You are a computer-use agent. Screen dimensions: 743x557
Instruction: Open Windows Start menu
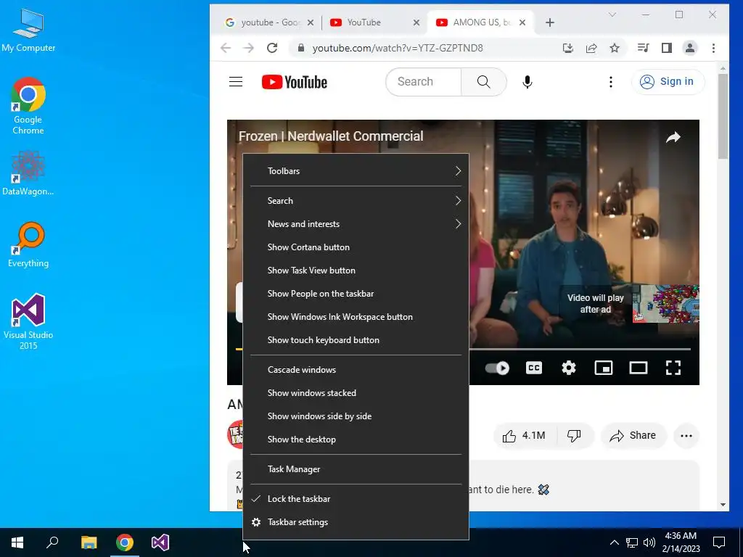17,542
